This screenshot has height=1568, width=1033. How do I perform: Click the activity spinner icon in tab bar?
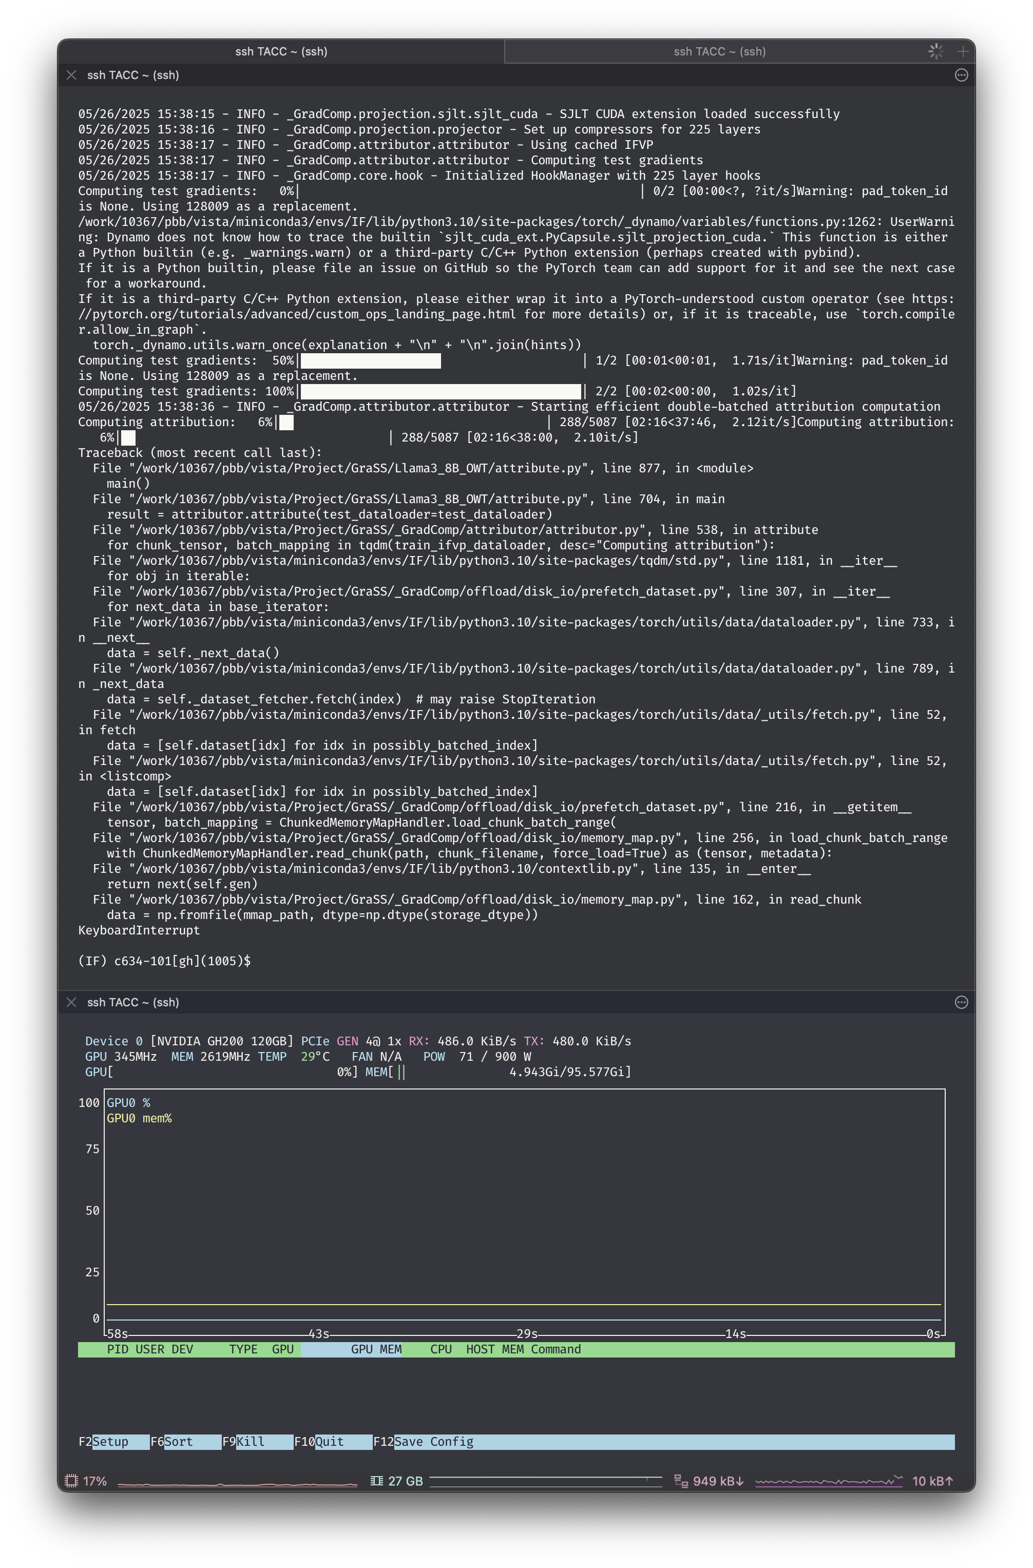point(935,51)
